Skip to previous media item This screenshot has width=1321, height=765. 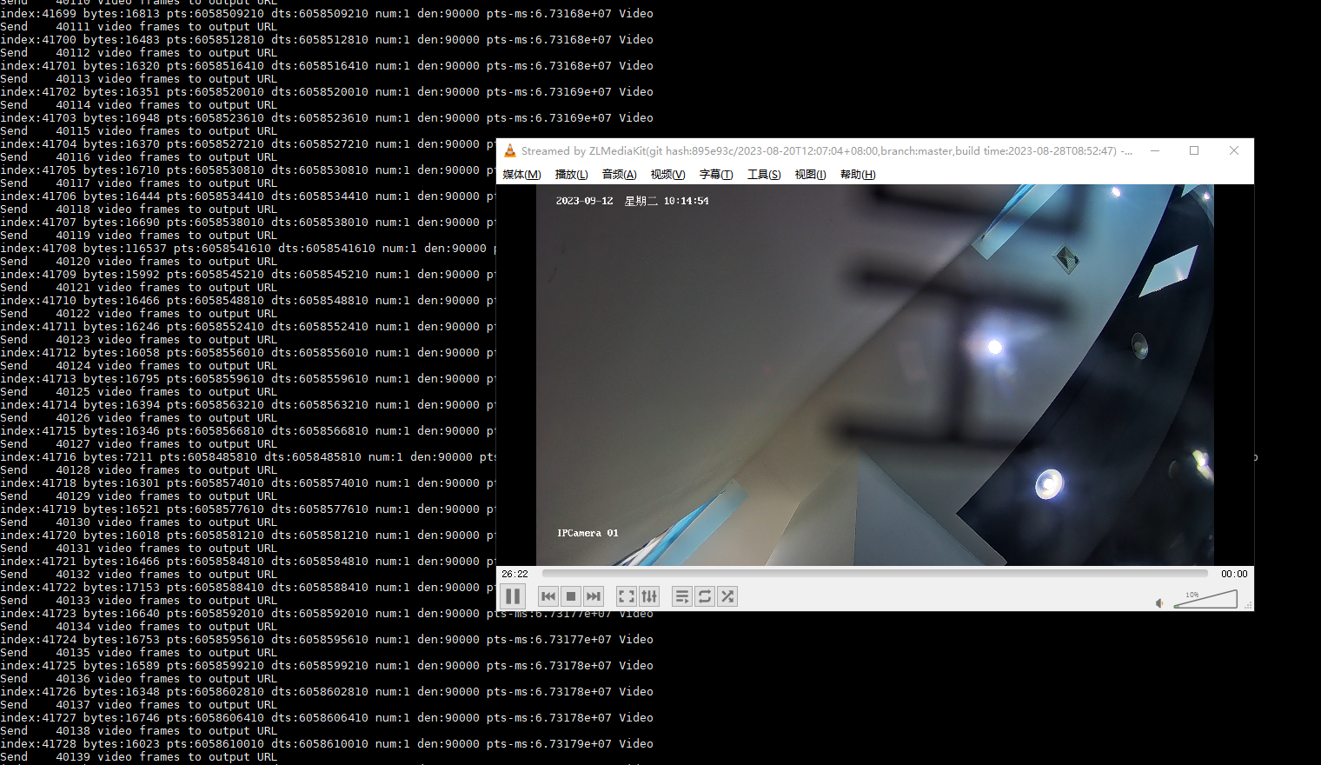point(548,596)
